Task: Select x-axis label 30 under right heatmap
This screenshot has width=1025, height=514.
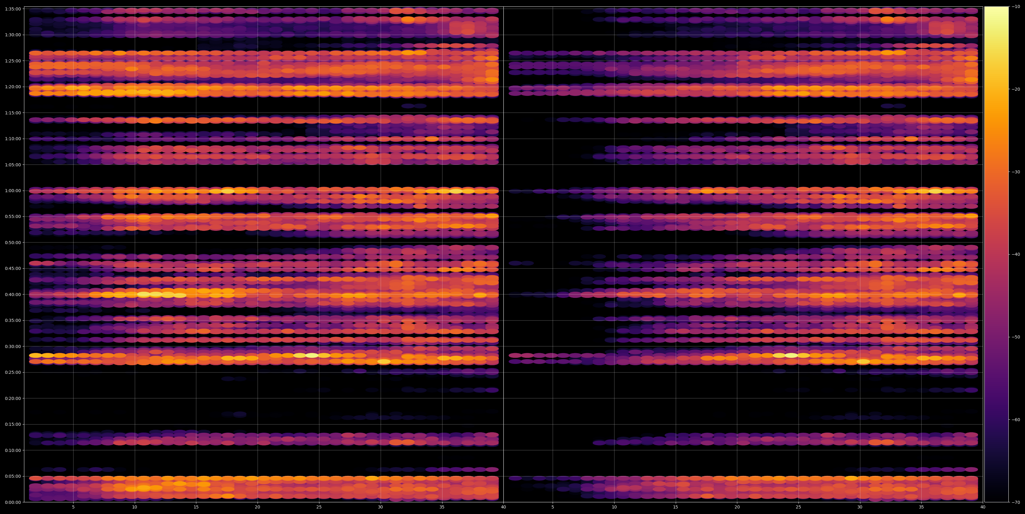Action: [860, 507]
